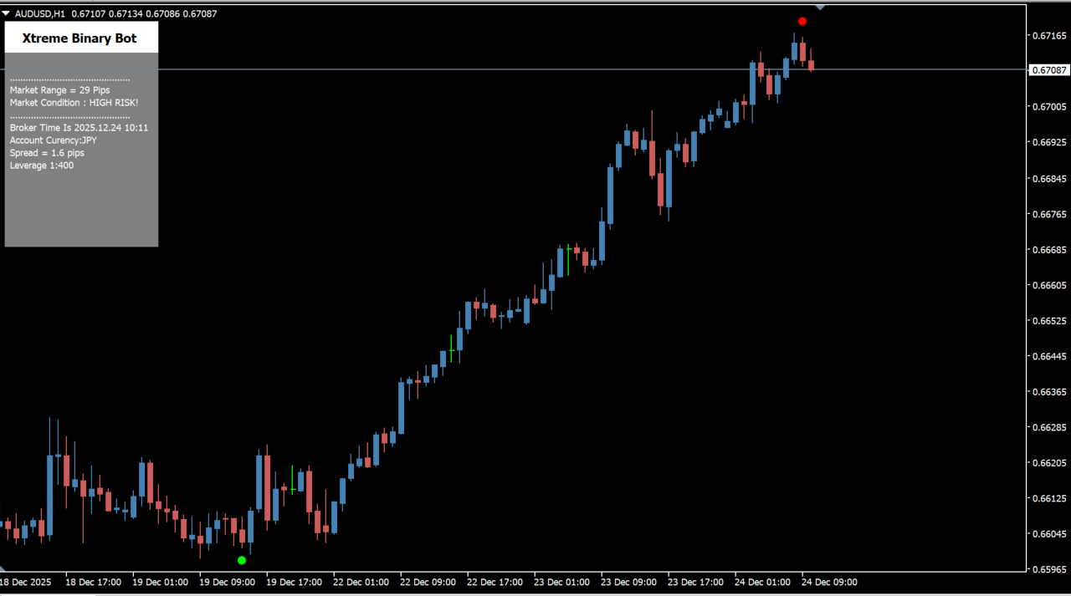This screenshot has height=596, width=1071.
Task: Click the Xtreme Binary Bot title panel
Action: [80, 38]
